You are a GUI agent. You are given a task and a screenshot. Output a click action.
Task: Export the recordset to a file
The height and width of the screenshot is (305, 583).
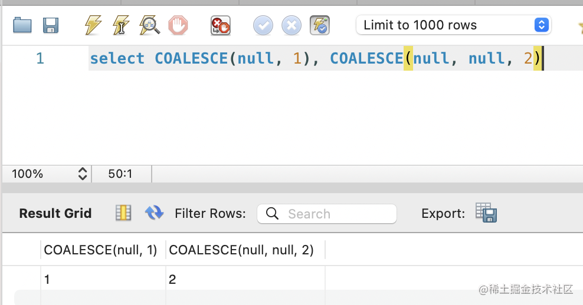tap(486, 213)
